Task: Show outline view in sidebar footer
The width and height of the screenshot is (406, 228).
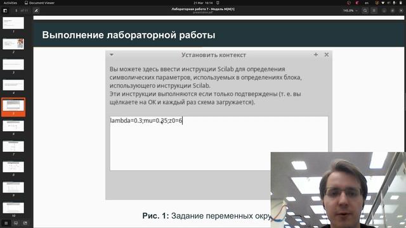Action: [x=16, y=223]
